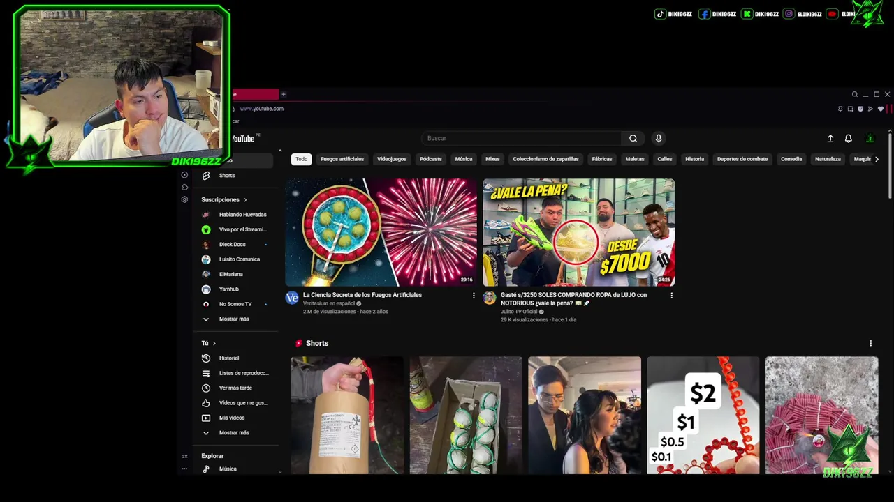Viewport: 894px width, 502px height.
Task: Click the sidebar scroll-up arrow
Action: pyautogui.click(x=280, y=151)
